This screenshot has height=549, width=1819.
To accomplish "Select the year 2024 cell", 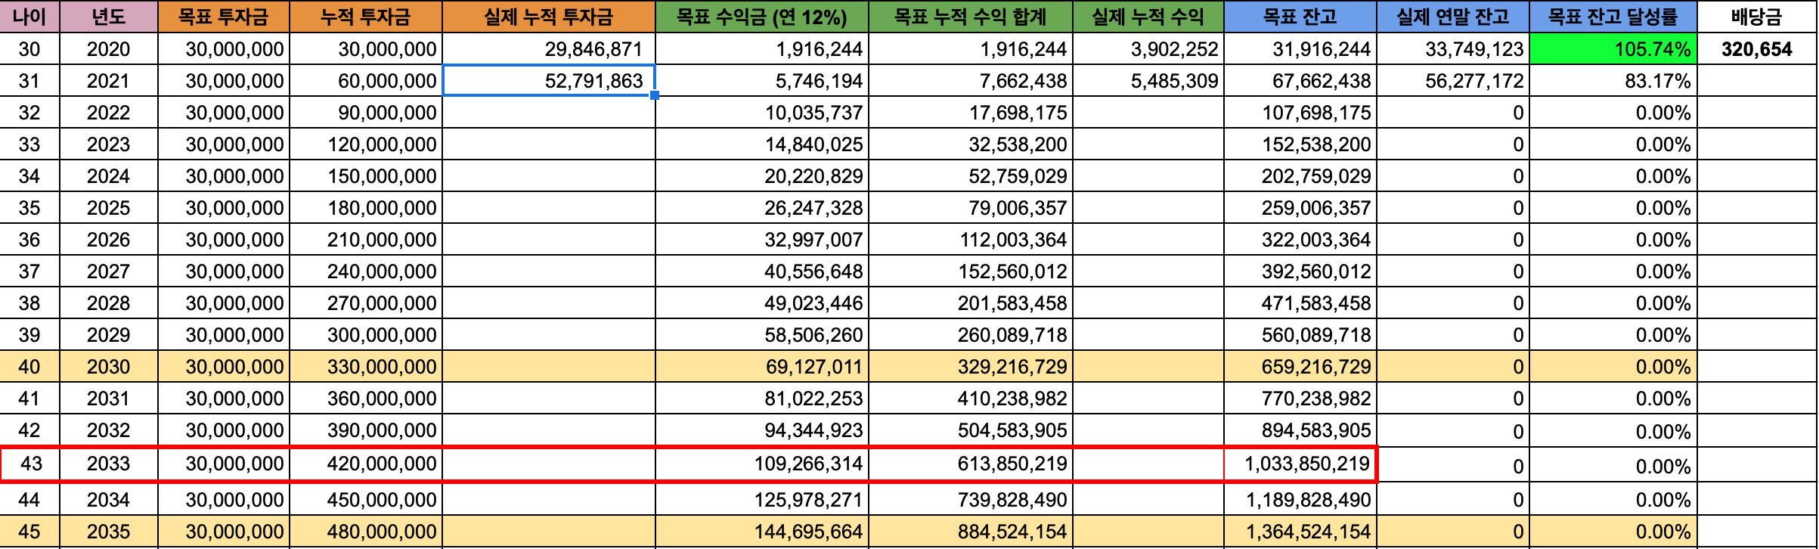I will [x=109, y=176].
